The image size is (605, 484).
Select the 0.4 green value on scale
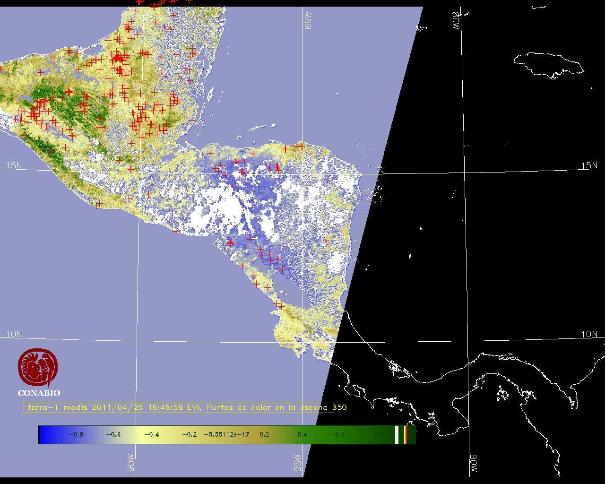302,434
